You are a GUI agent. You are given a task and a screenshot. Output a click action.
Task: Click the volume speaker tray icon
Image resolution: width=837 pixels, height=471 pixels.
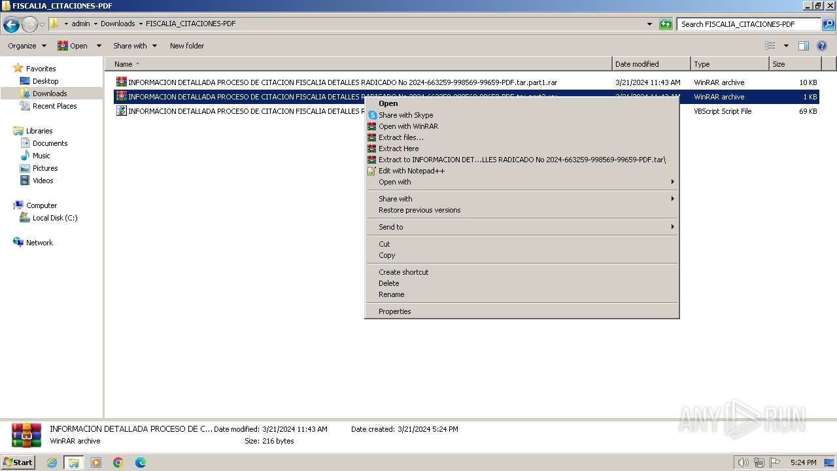click(x=743, y=462)
